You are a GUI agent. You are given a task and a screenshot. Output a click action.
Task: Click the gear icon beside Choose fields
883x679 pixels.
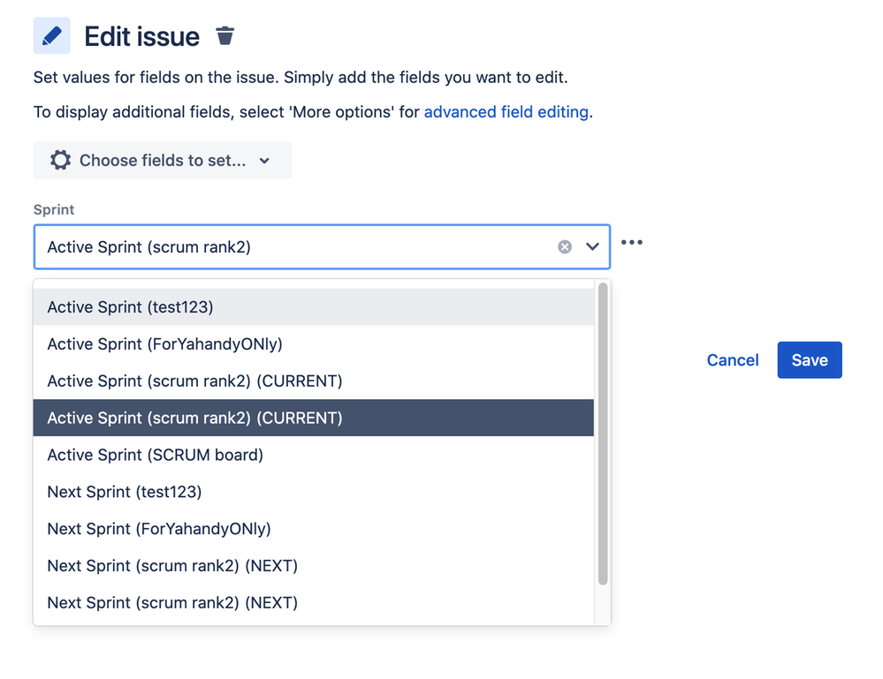pyautogui.click(x=60, y=161)
